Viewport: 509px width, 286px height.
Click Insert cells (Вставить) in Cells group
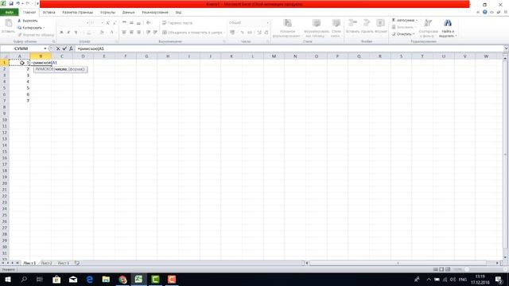tap(352, 26)
